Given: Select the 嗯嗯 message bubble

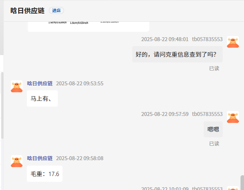Looking at the screenshot, I should tap(213, 129).
